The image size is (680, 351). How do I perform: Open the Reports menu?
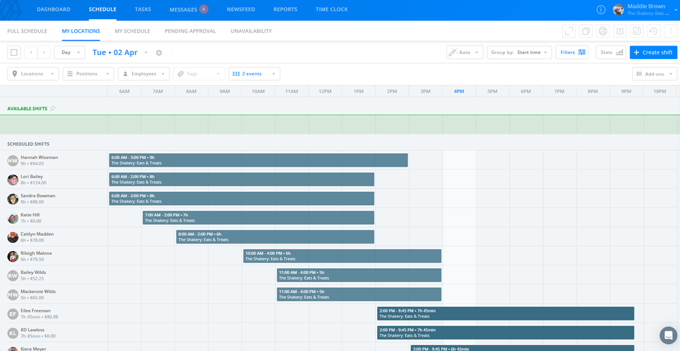[x=285, y=10]
